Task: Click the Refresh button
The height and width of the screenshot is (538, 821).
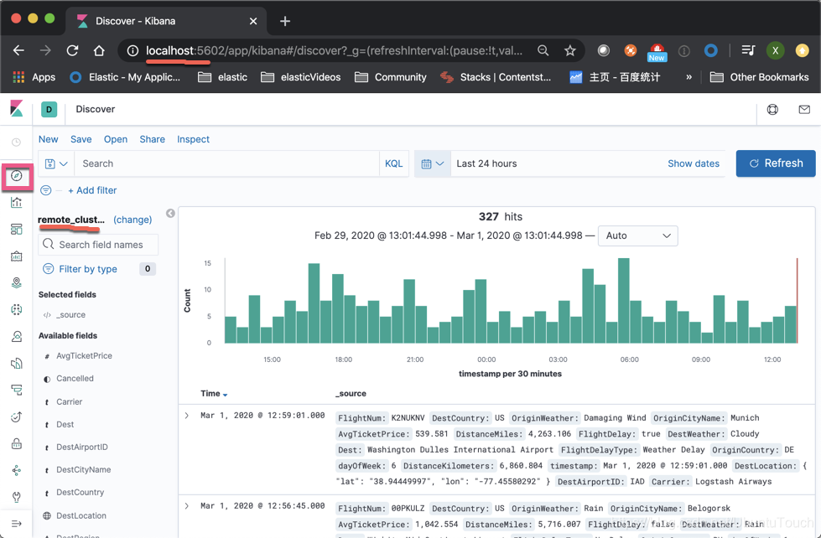Action: [776, 163]
